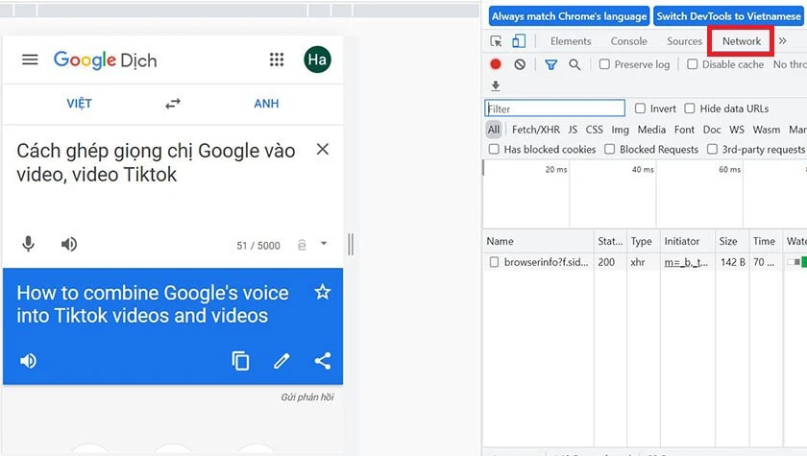Open the Network tab
This screenshot has height=456, width=807.
click(742, 41)
